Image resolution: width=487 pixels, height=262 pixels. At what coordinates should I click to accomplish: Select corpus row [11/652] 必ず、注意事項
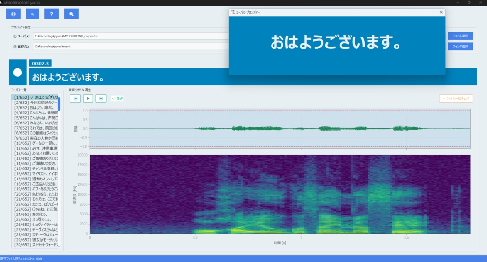(x=35, y=148)
